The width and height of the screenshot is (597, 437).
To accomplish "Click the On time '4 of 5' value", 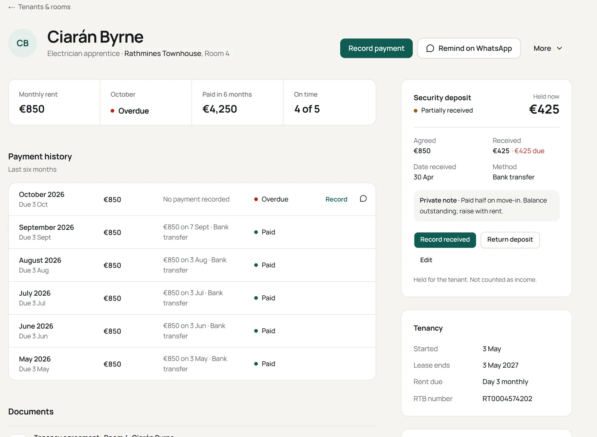I will (307, 109).
